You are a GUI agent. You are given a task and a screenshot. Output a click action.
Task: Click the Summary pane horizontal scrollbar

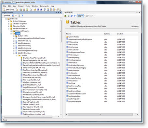100,114
